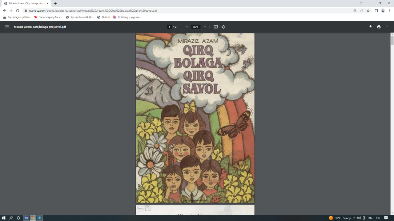The image size is (394, 221).
Task: Click the zoom percentage field
Action: click(x=196, y=27)
